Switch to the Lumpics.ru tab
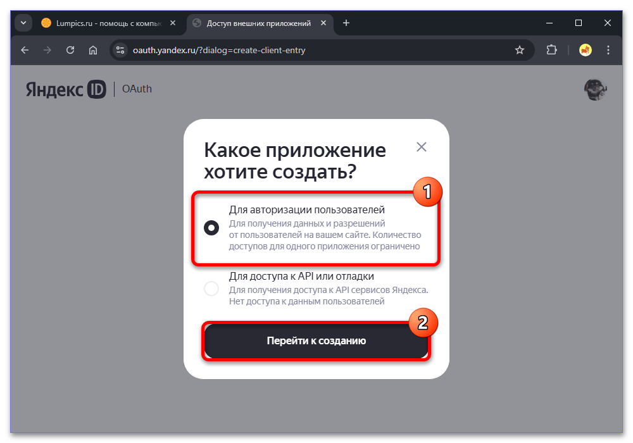The image size is (633, 443). (x=109, y=23)
